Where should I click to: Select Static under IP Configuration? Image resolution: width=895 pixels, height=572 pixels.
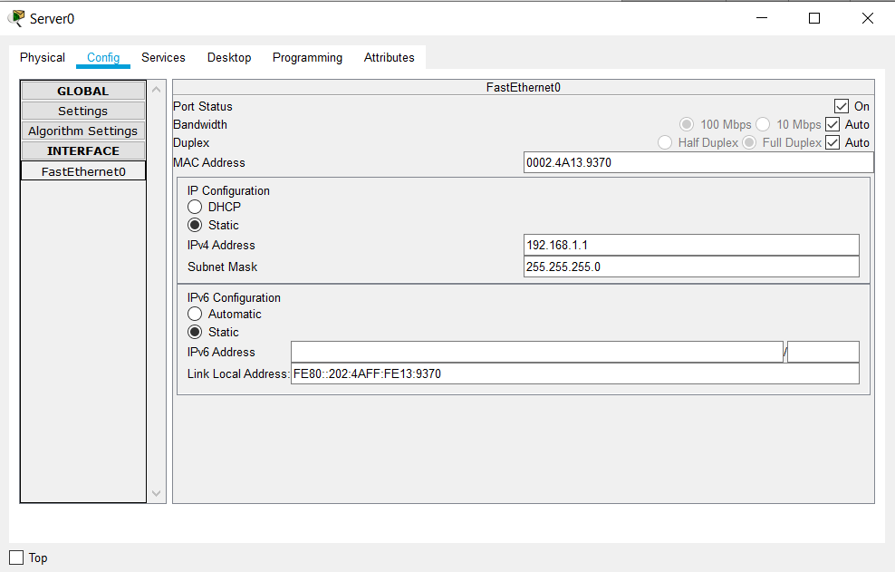[195, 225]
